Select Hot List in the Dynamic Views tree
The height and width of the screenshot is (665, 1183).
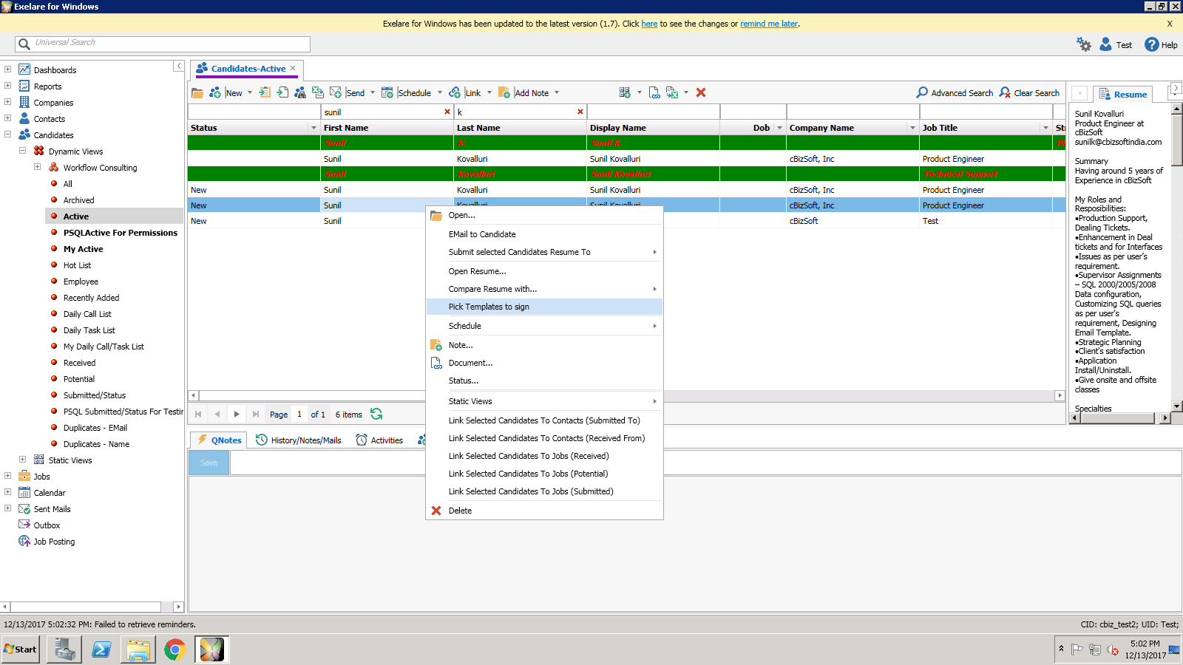coord(77,265)
